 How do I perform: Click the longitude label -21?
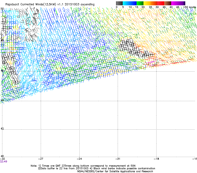coord(118,159)
